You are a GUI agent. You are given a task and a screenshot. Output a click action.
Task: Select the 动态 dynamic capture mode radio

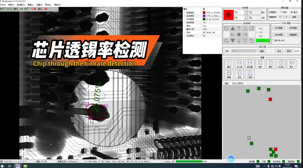pyautogui.click(x=281, y=12)
